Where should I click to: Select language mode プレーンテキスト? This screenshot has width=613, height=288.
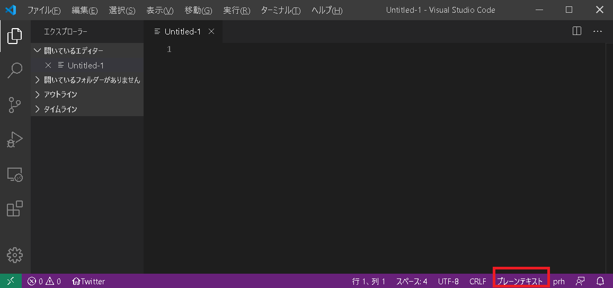tap(520, 281)
